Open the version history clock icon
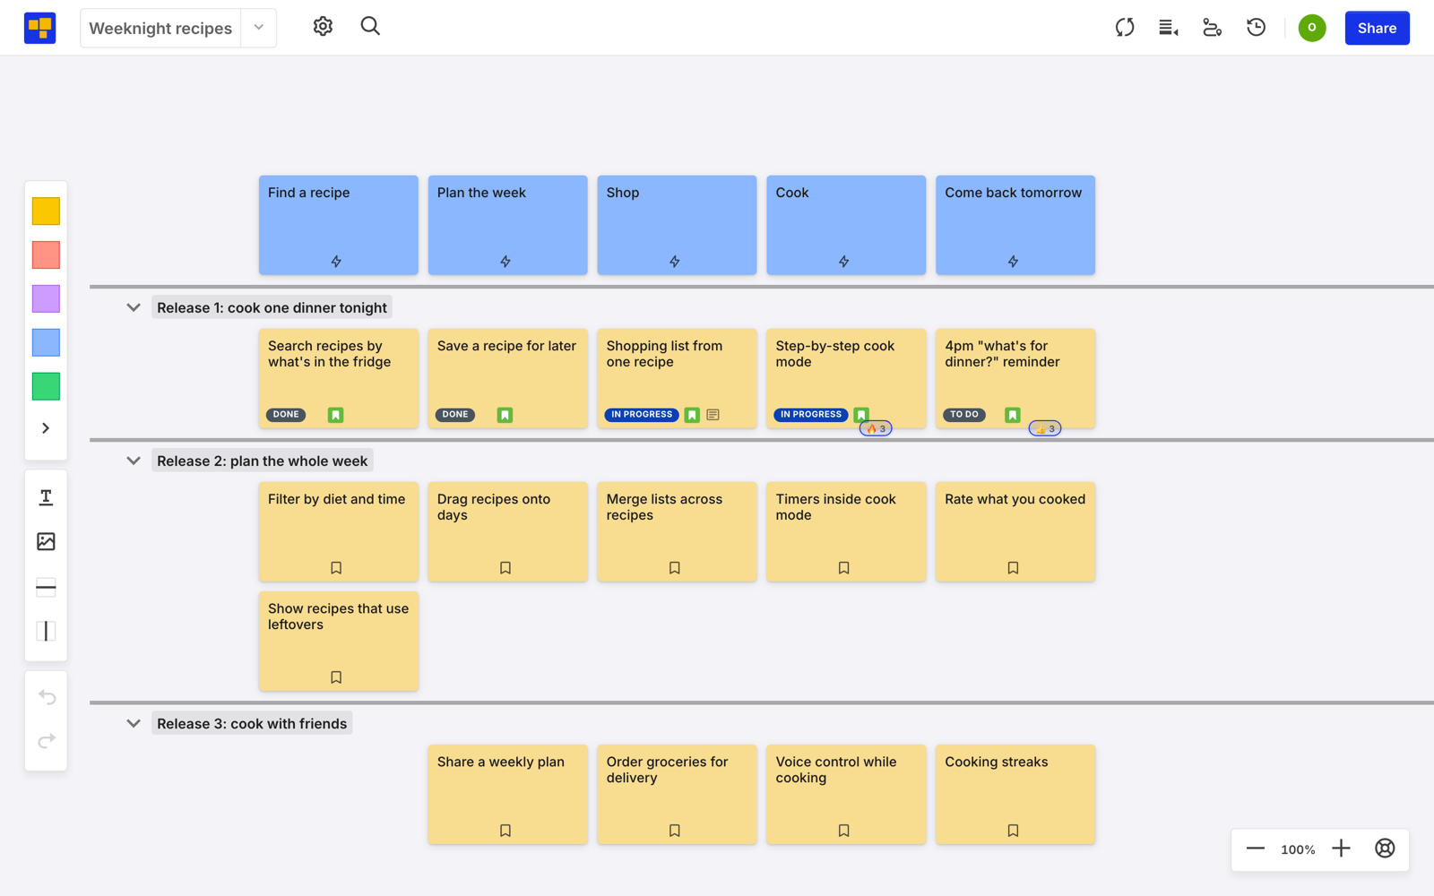Screen dimensions: 1434x896 pyautogui.click(x=1257, y=28)
